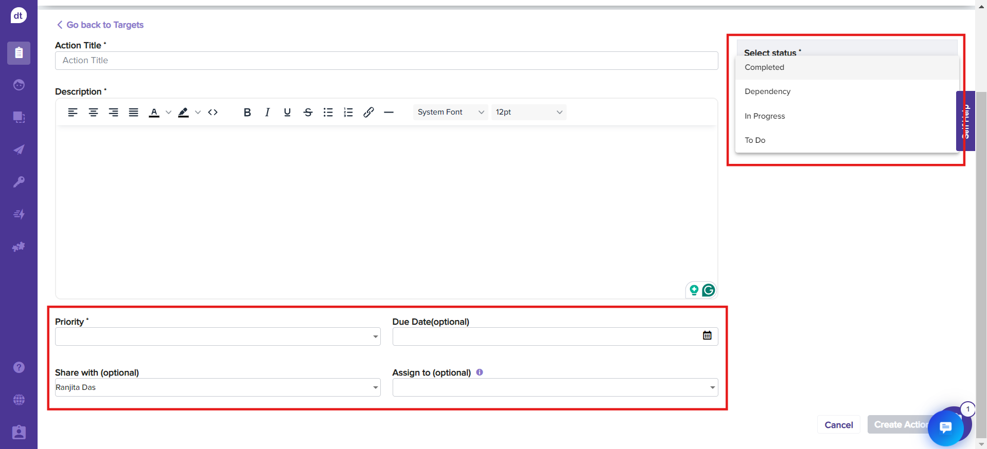Open the calendar picker for Due Date
This screenshot has width=987, height=449.
tap(707, 335)
